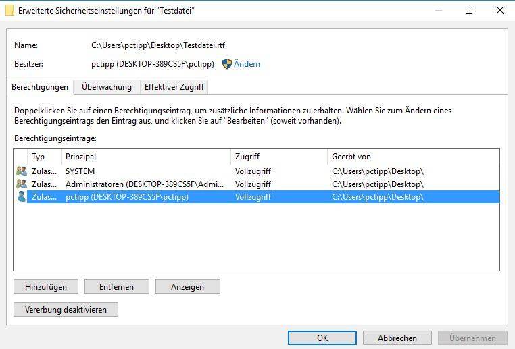Viewport: 515px width, 349px height.
Task: Select the Berechtigungen tab
Action: (x=40, y=87)
